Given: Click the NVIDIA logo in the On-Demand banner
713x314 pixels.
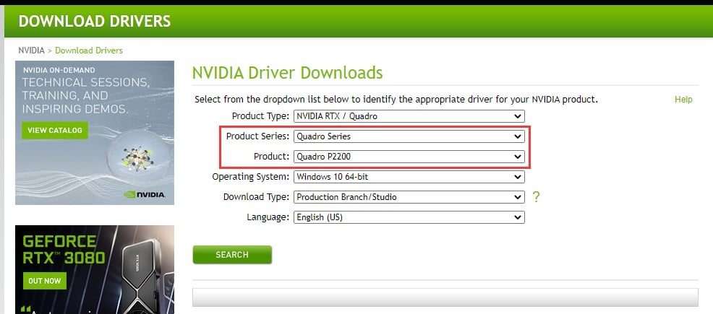Looking at the screenshot, I should tap(144, 194).
